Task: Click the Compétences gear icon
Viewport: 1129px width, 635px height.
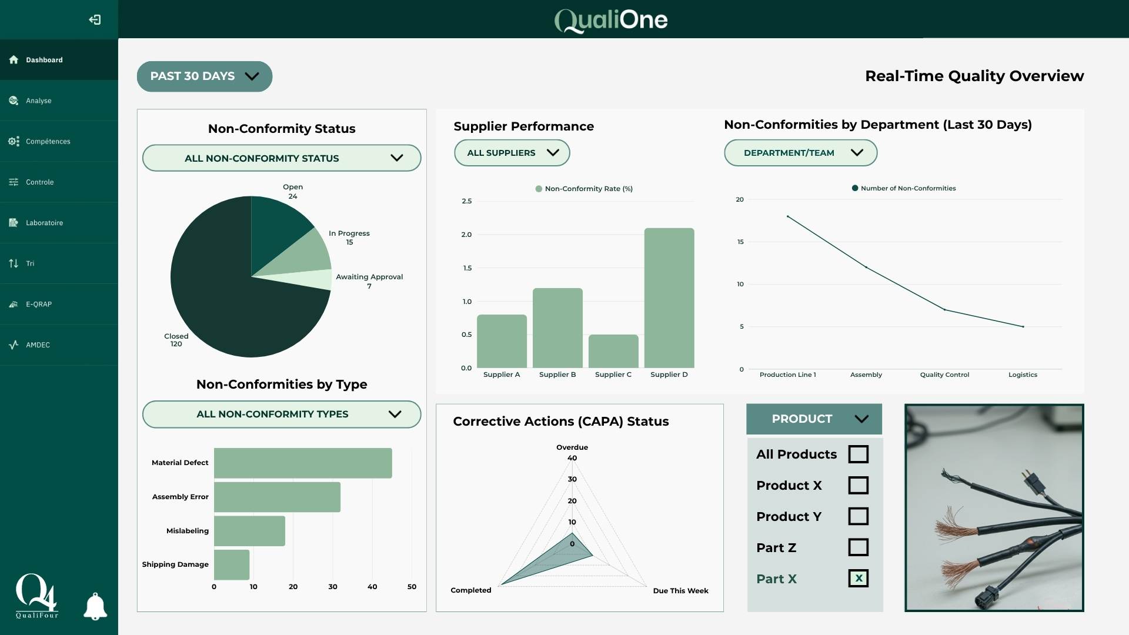Action: tap(13, 141)
